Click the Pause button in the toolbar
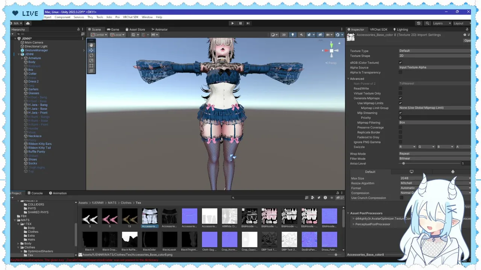481x270 pixels. tap(240, 23)
